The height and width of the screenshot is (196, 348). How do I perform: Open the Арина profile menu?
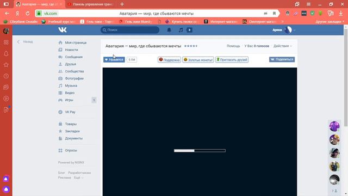click(284, 30)
